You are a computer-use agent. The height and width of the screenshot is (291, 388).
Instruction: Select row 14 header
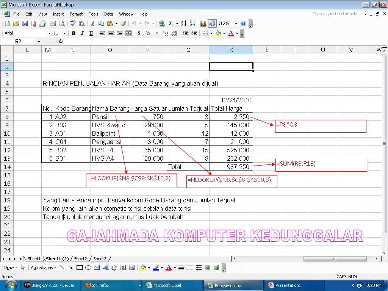pos(7,167)
